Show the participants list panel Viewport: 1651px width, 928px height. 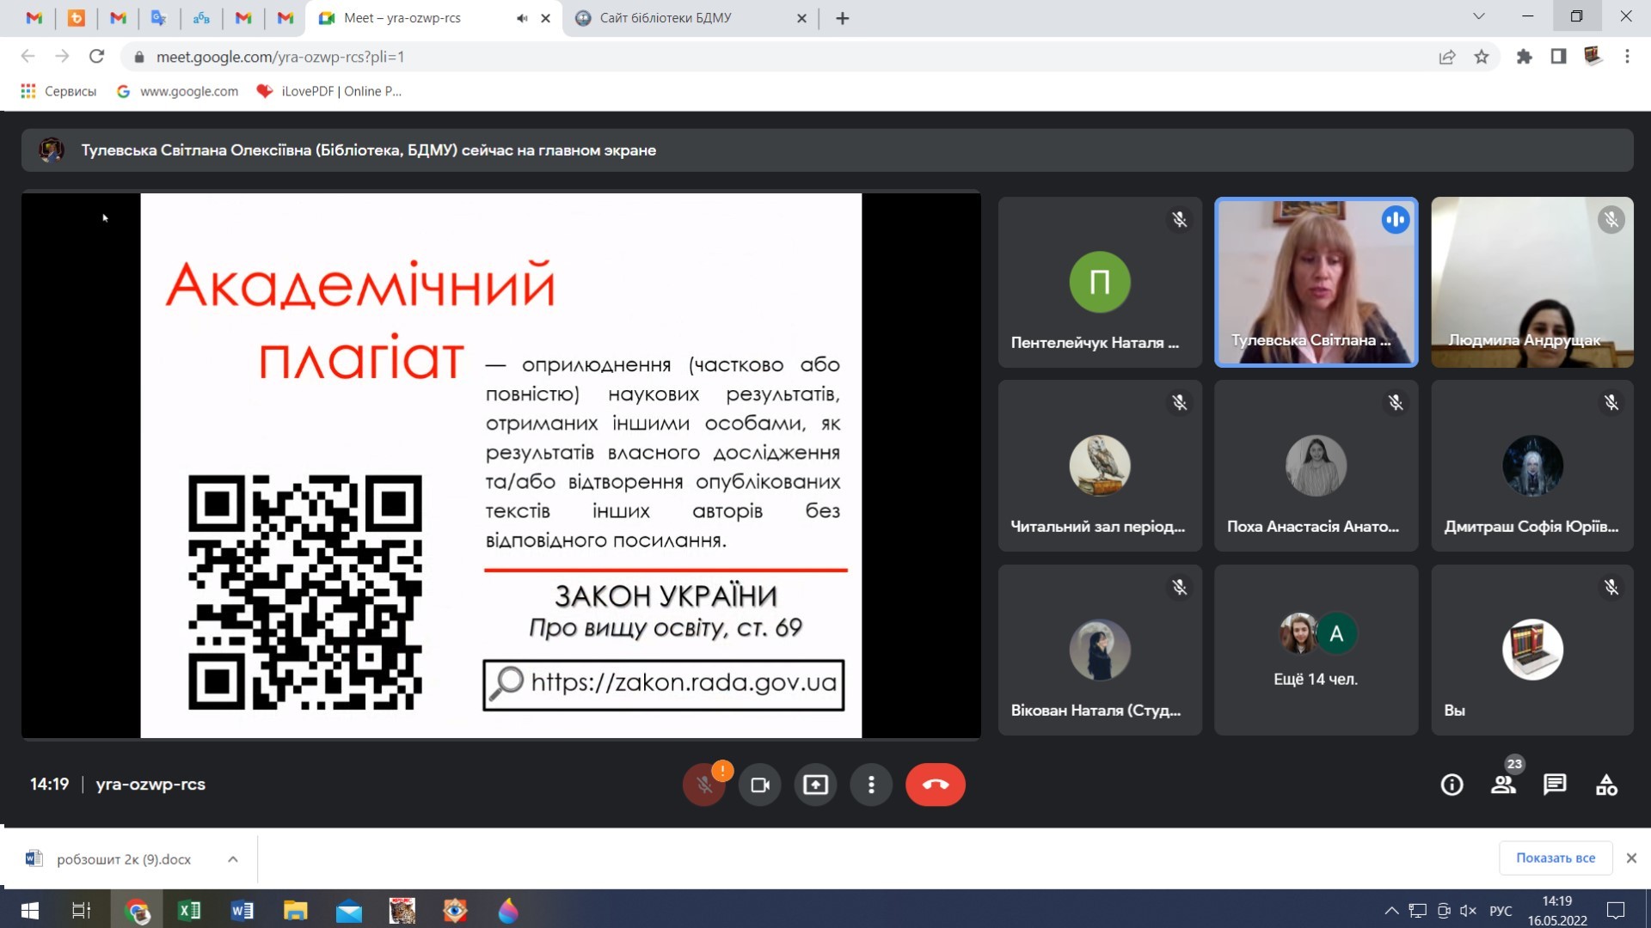pos(1503,785)
